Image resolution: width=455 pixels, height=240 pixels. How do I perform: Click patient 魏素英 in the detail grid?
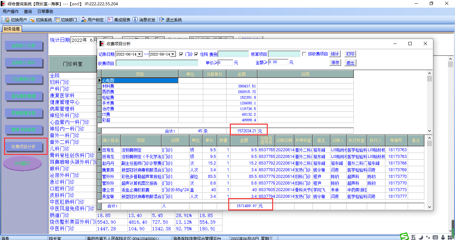tap(109, 170)
